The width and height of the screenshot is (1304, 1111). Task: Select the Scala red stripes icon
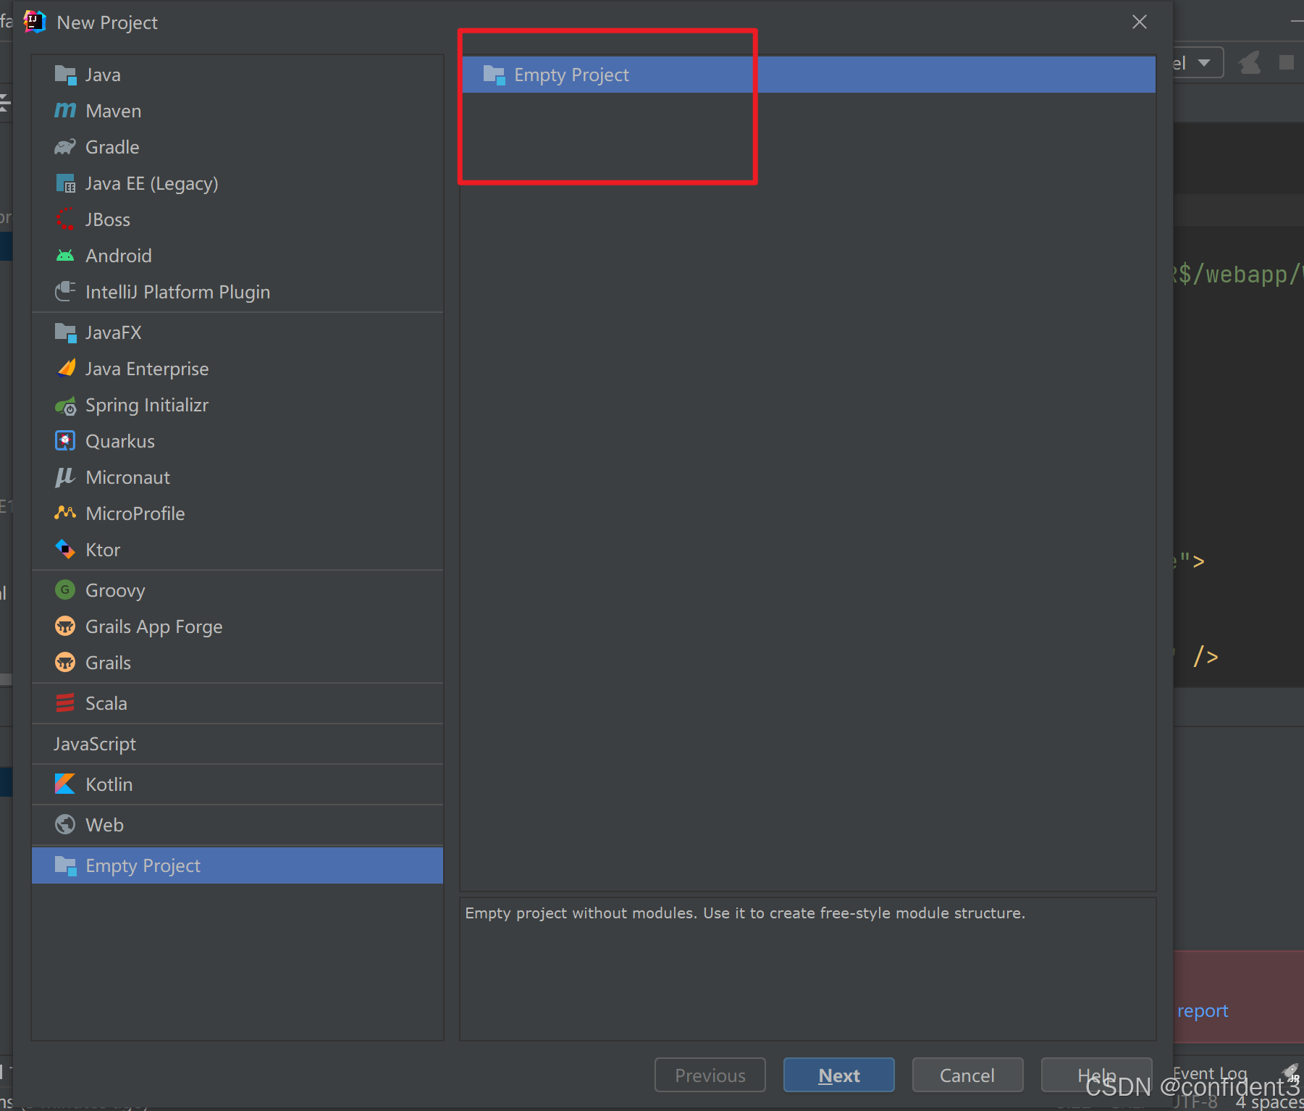click(65, 703)
